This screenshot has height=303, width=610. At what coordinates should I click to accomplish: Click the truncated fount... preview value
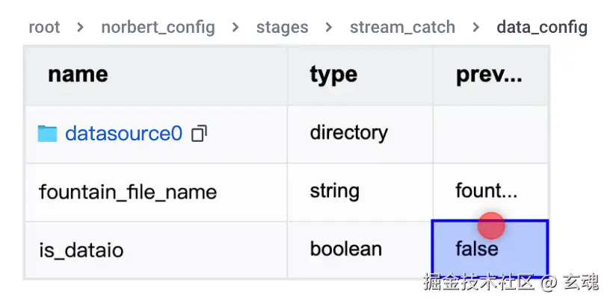click(x=486, y=191)
